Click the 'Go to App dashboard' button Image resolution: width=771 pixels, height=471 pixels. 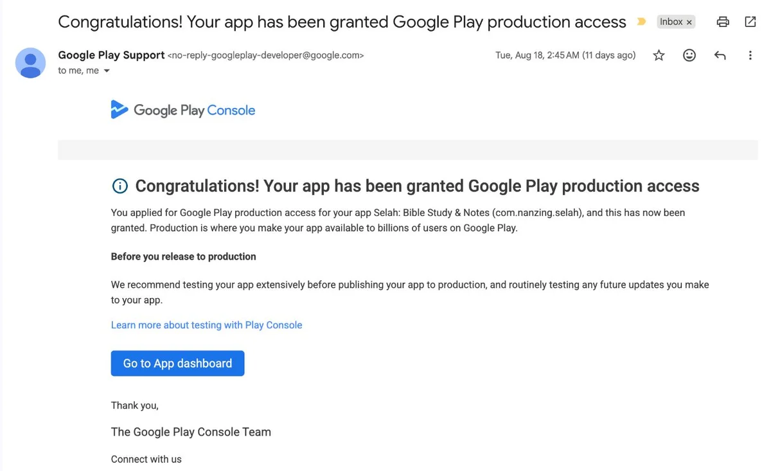coord(177,363)
